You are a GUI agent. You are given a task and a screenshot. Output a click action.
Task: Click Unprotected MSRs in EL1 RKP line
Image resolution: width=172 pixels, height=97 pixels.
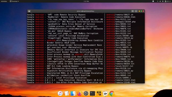coord(65,73)
